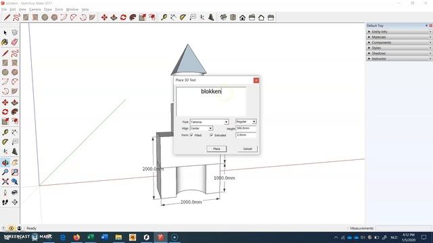
Task: Open the Edit menu
Action: coord(13,9)
